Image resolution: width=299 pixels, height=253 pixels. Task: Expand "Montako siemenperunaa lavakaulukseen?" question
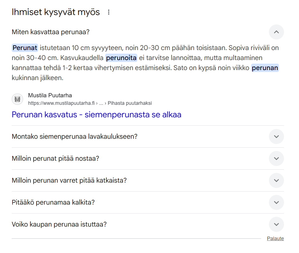click(276, 137)
